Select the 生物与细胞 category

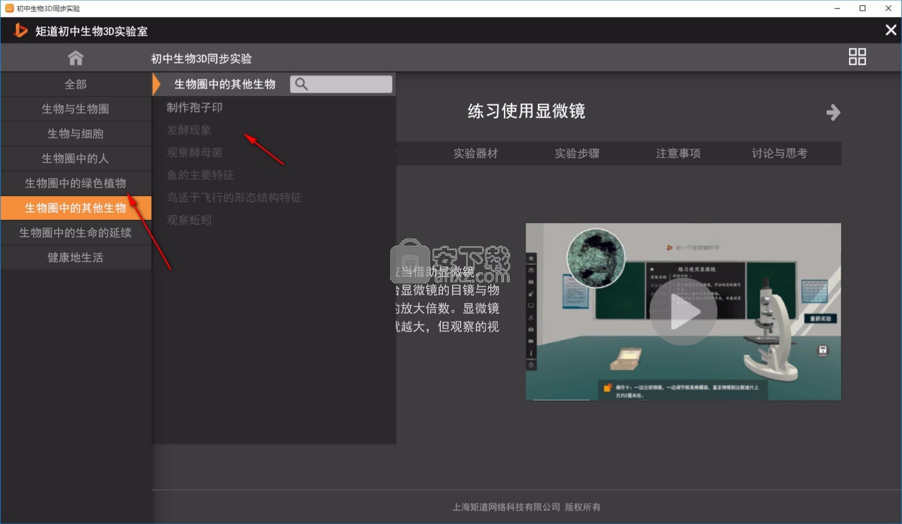[76, 134]
